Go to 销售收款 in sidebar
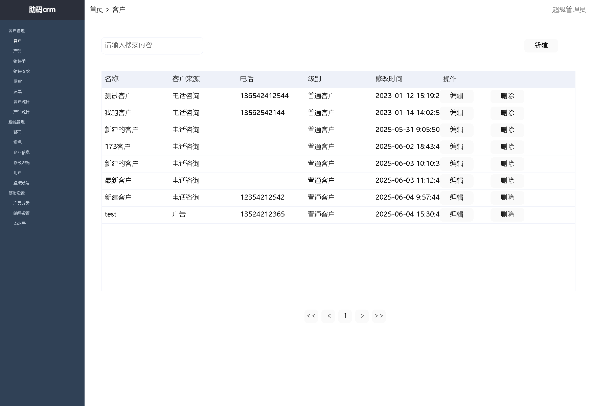This screenshot has height=406, width=592. 22,71
